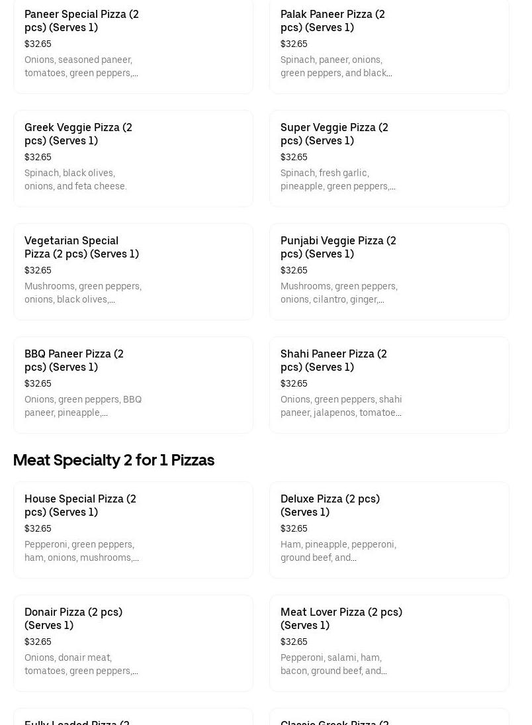Viewport: 532px width, 725px height.
Task: Click the Shahi Paneer Pizza $32.65 price
Action: (294, 383)
